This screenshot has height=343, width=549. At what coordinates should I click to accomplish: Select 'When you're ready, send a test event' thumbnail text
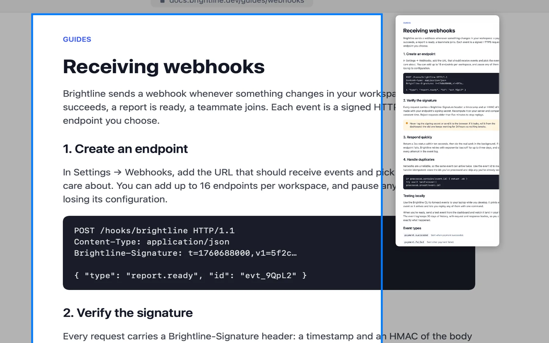[451, 216]
